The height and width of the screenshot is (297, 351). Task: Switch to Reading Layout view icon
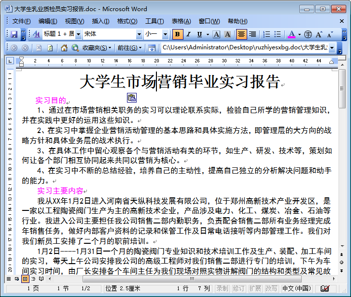[x=41, y=279]
